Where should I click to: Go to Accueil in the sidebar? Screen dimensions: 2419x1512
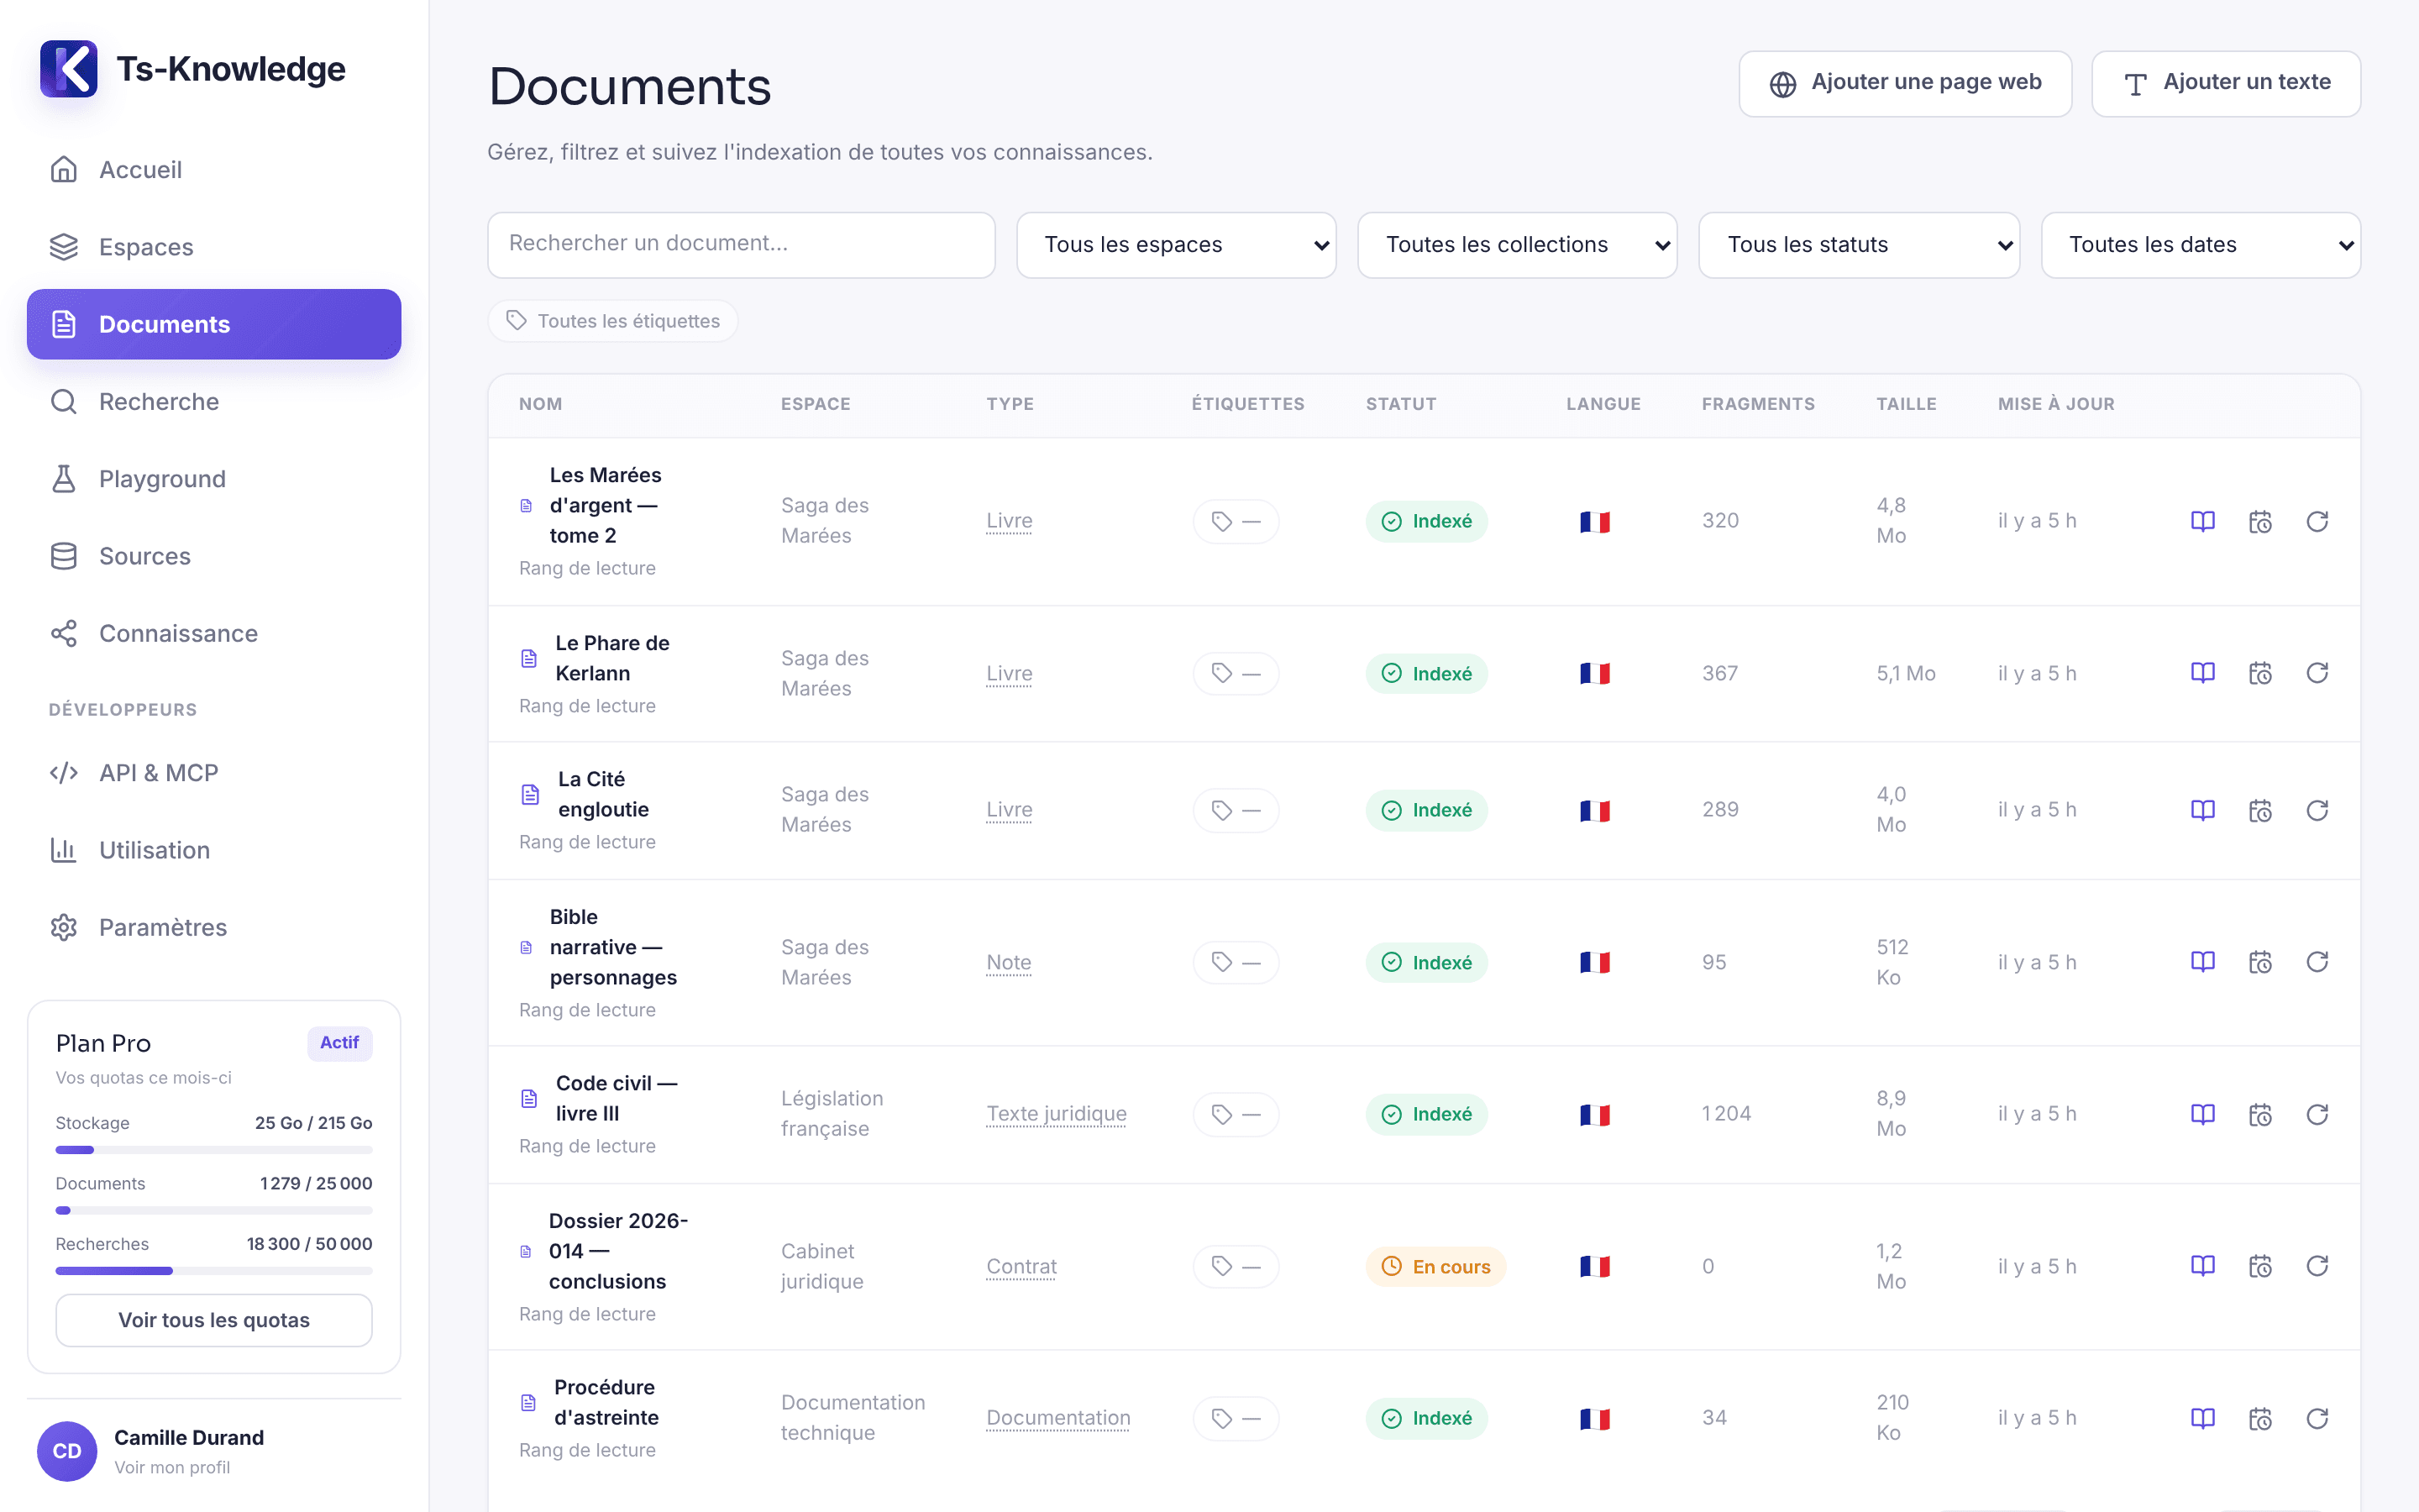(x=214, y=170)
